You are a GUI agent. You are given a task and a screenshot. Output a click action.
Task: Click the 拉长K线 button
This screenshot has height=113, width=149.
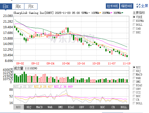[113, 6]
